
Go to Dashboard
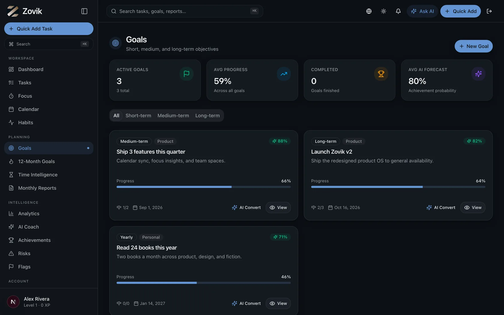click(49, 69)
